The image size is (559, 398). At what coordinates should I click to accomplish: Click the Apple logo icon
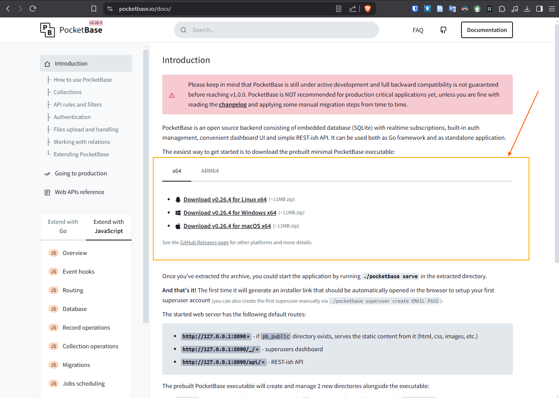(x=178, y=226)
